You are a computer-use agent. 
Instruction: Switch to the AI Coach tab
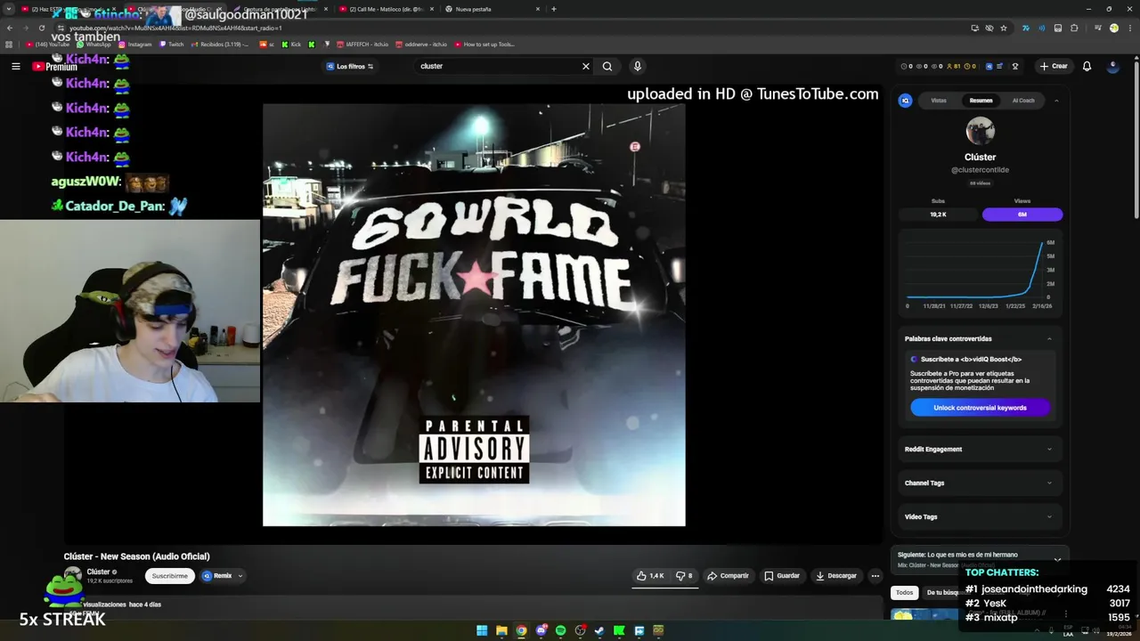pyautogui.click(x=1023, y=101)
